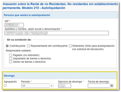Screen dimensions: 121x92
Task: Enable the Retenedor checkbox
Action: click(x=70, y=46)
